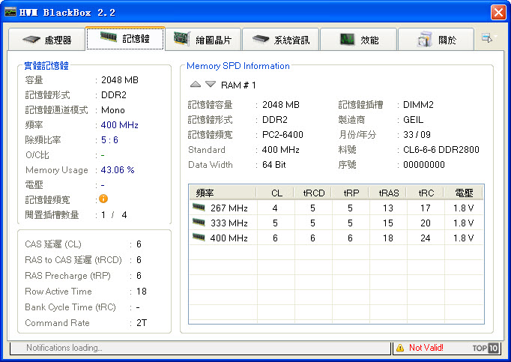Close the HWM BlackBox window
The width and height of the screenshot is (511, 362).
498,13
